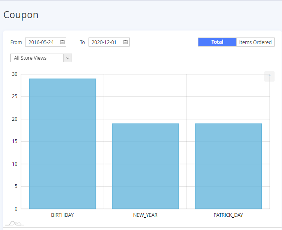Select the BIRTHDAY coupon bar

pyautogui.click(x=63, y=143)
